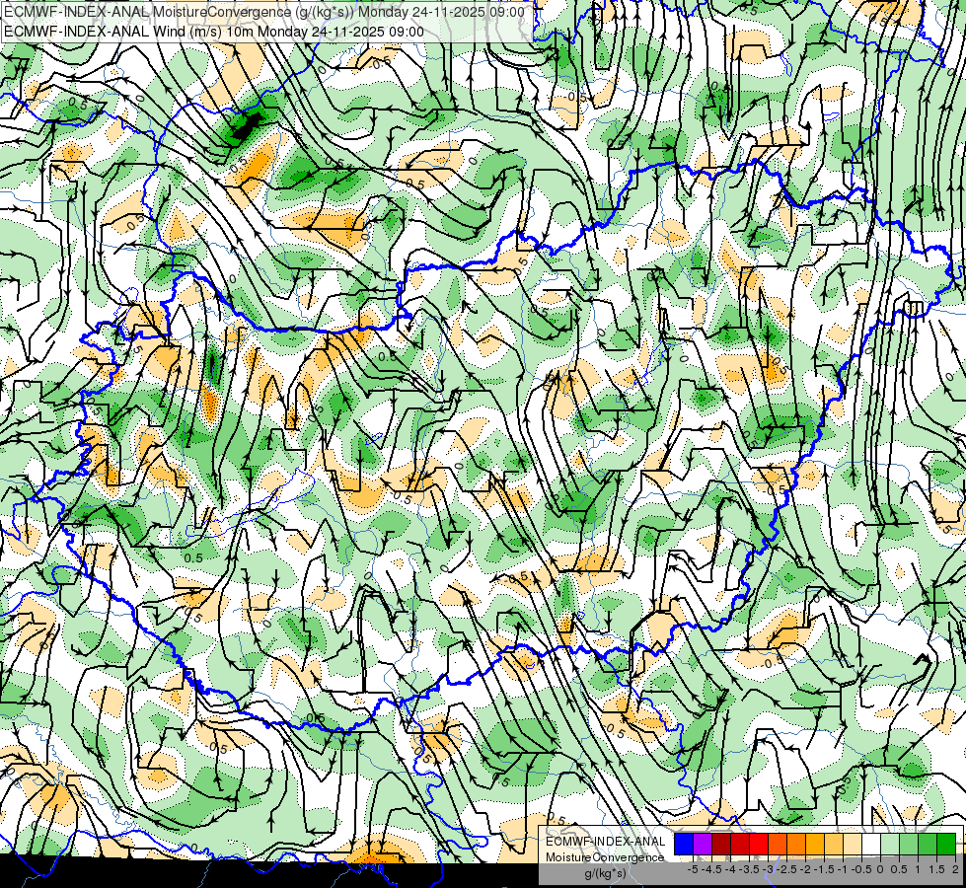The image size is (966, 888).
Task: Click the legend tick label -3
Action: 769,869
